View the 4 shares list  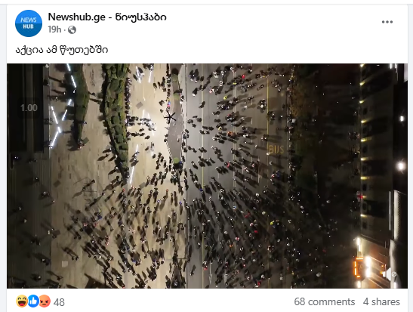point(381,301)
